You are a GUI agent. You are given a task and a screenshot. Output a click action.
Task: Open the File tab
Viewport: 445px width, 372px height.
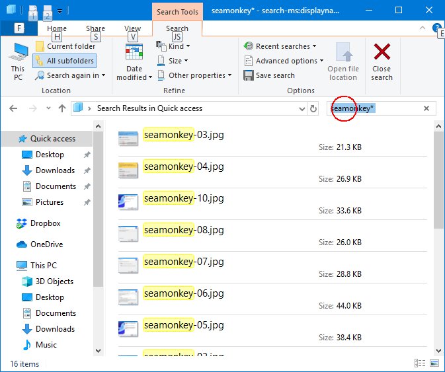click(x=19, y=28)
